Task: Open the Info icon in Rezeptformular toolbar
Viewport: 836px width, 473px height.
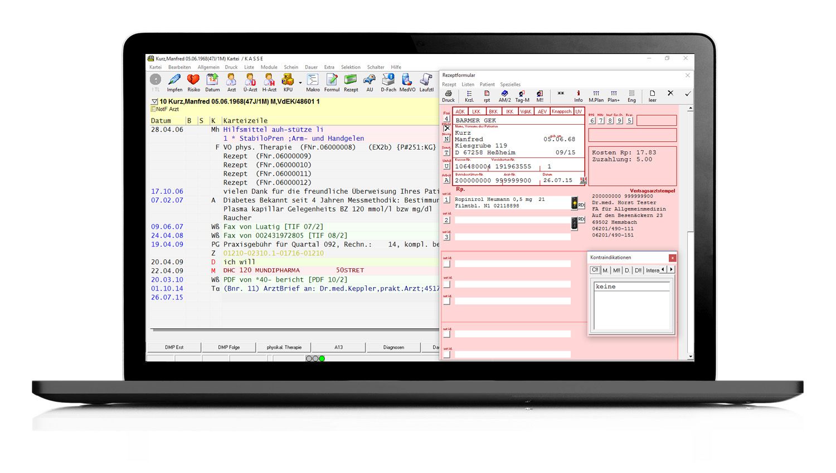Action: click(x=578, y=96)
